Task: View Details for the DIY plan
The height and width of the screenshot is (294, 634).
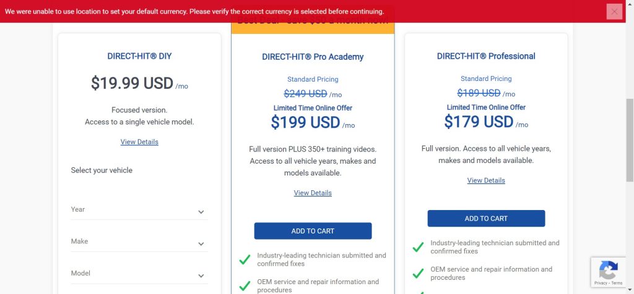Action: 139,142
